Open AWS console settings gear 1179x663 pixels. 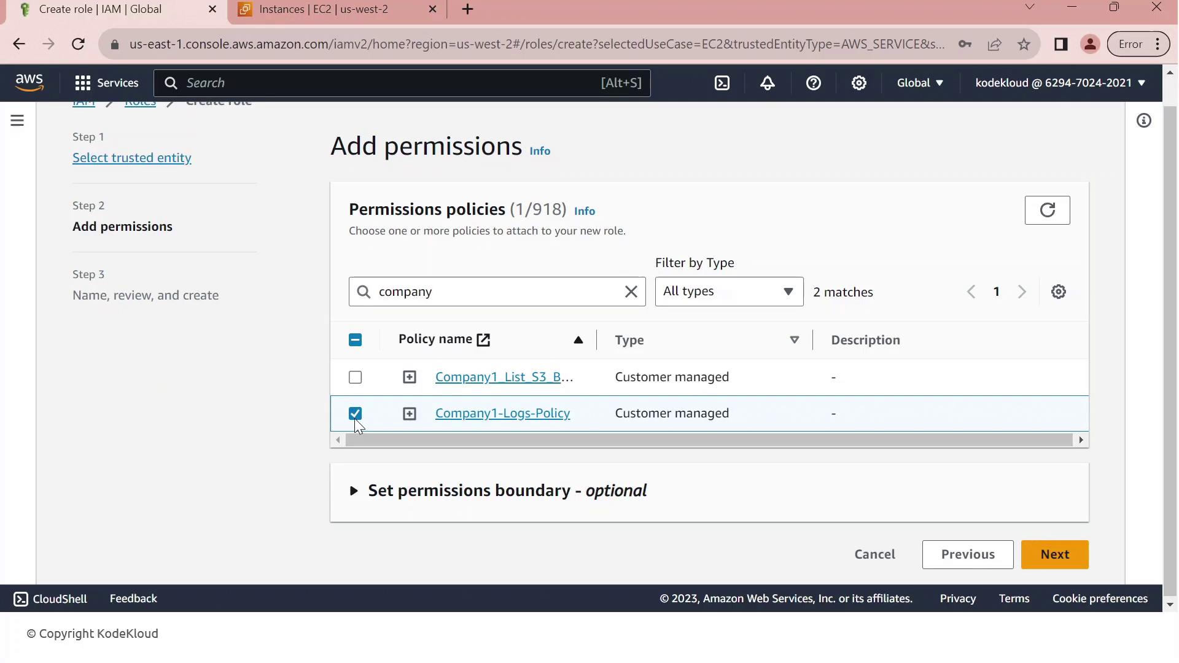858,83
